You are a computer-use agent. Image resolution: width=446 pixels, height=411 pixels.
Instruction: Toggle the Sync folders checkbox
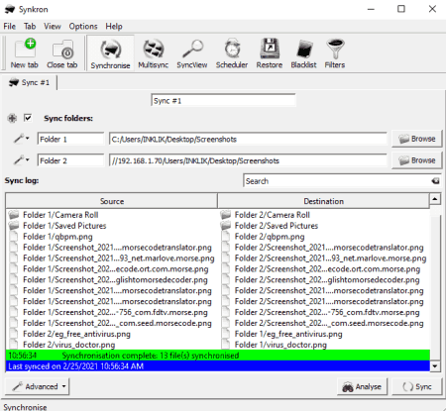(28, 118)
